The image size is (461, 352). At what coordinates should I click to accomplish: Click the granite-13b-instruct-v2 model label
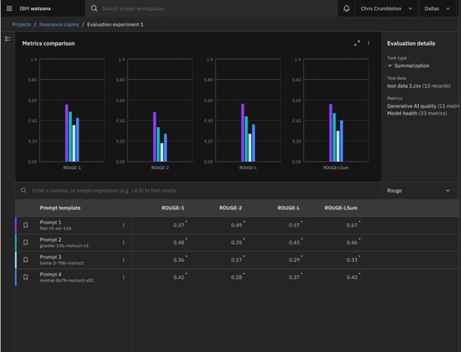tap(64, 246)
